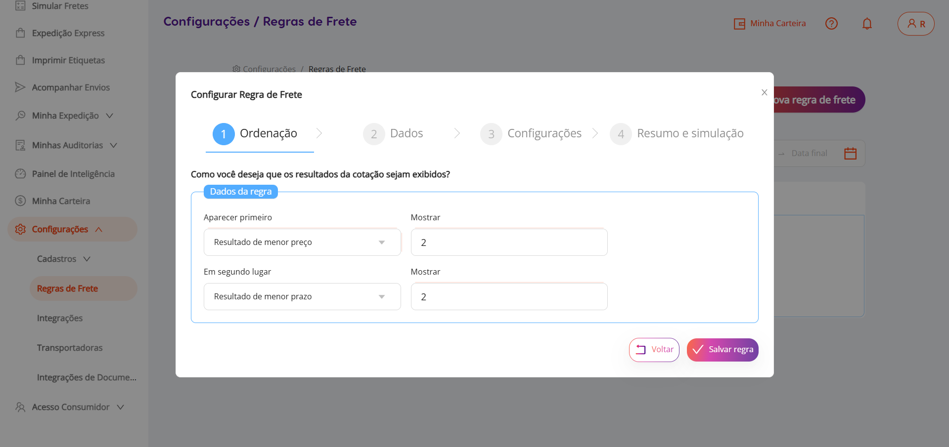The height and width of the screenshot is (447, 949).
Task: Click the Imprimir Etiquetas bag icon
Action: point(20,60)
